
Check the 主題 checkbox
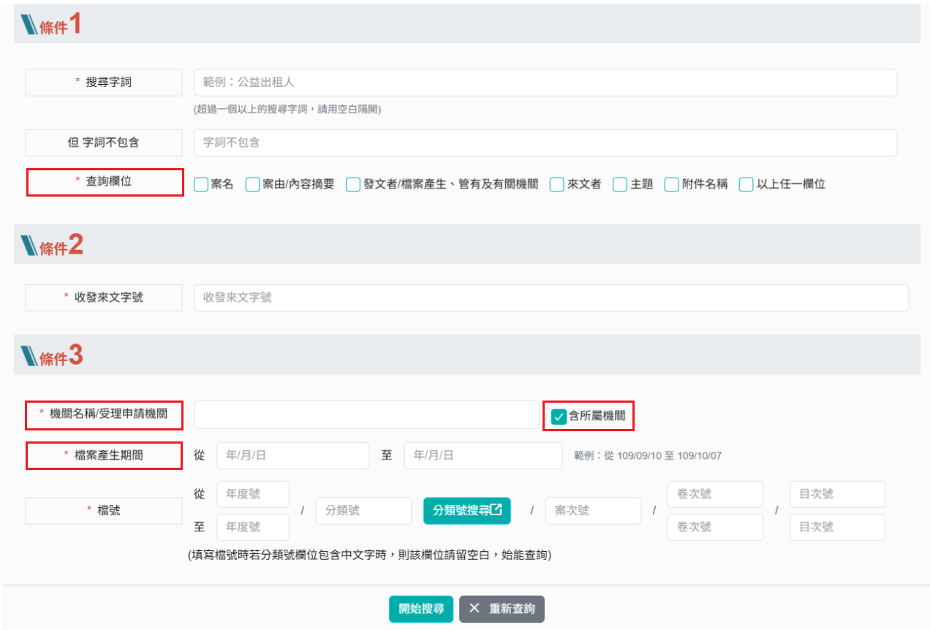coord(620,184)
